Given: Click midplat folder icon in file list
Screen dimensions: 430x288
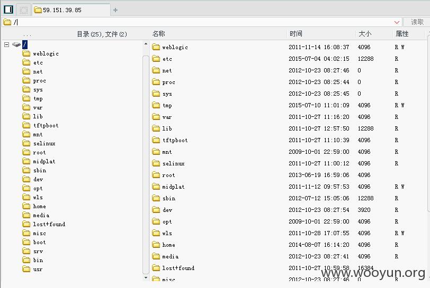Looking at the screenshot, I should [156, 187].
